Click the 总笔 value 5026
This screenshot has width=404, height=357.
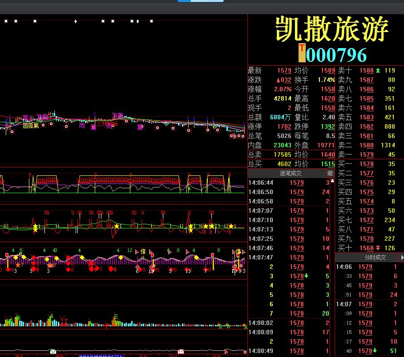click(x=284, y=136)
